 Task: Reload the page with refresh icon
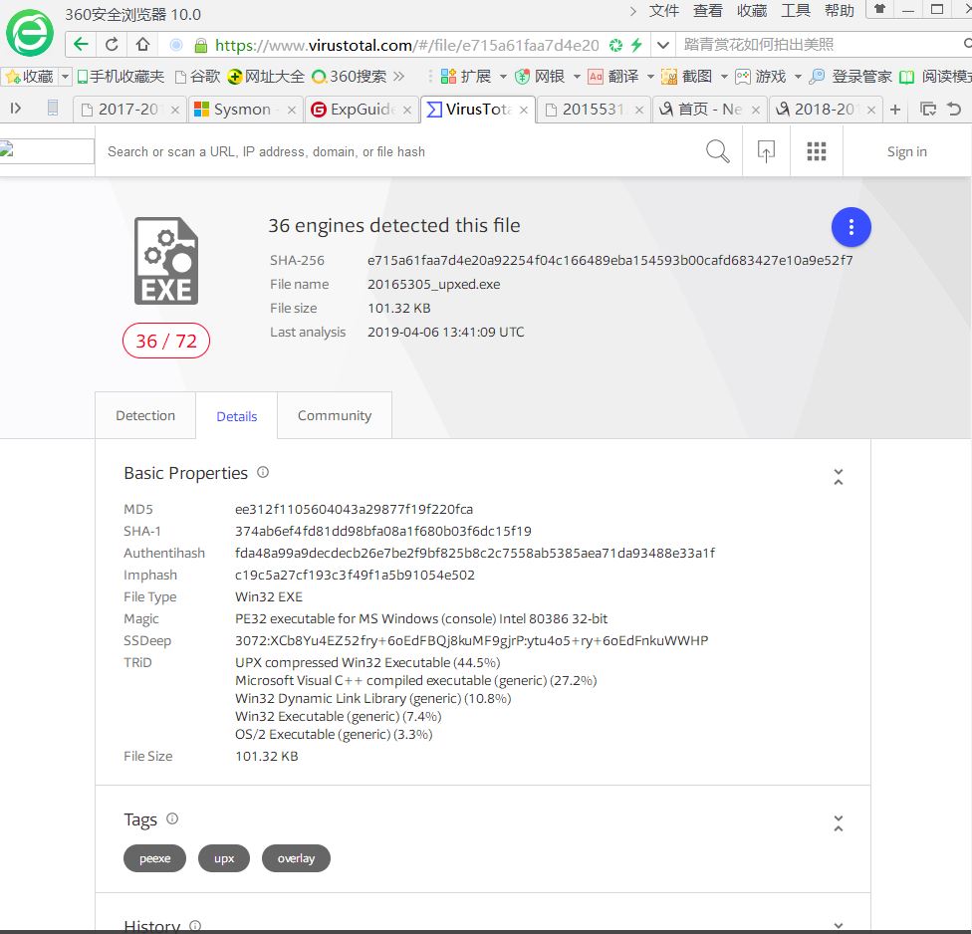click(x=112, y=45)
